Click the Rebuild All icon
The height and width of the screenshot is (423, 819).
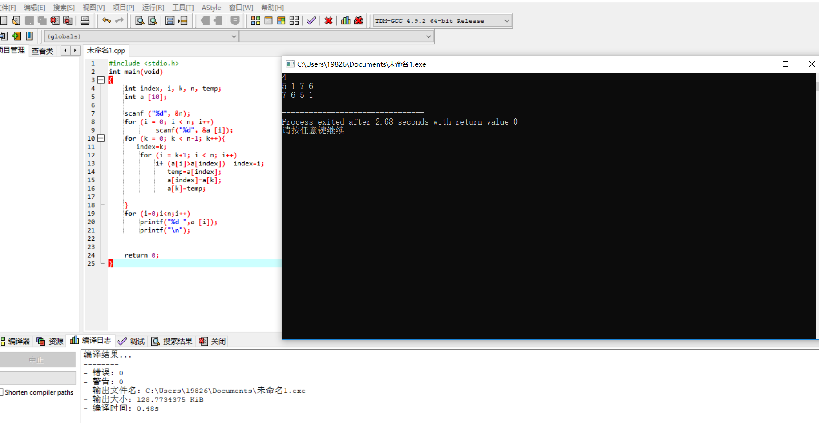tap(294, 20)
